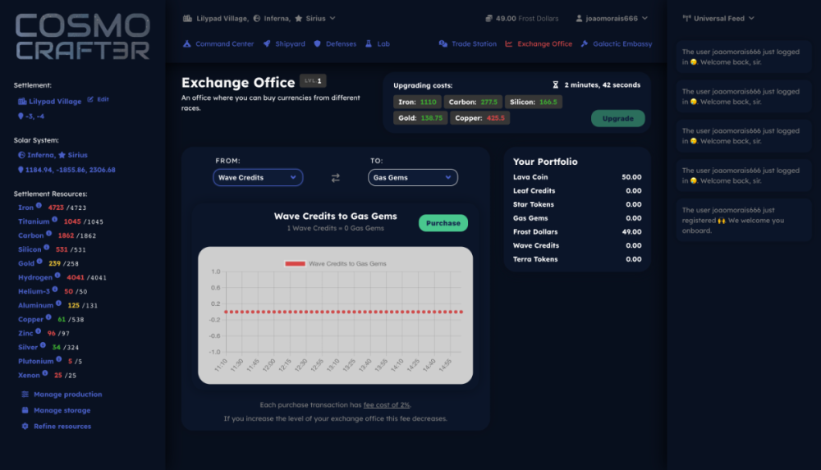Click the Cosmo Crafter logo

click(82, 37)
